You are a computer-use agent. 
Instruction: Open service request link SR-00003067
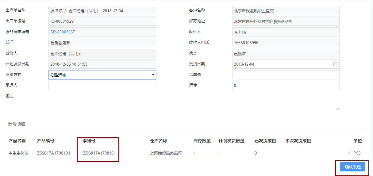63,32
